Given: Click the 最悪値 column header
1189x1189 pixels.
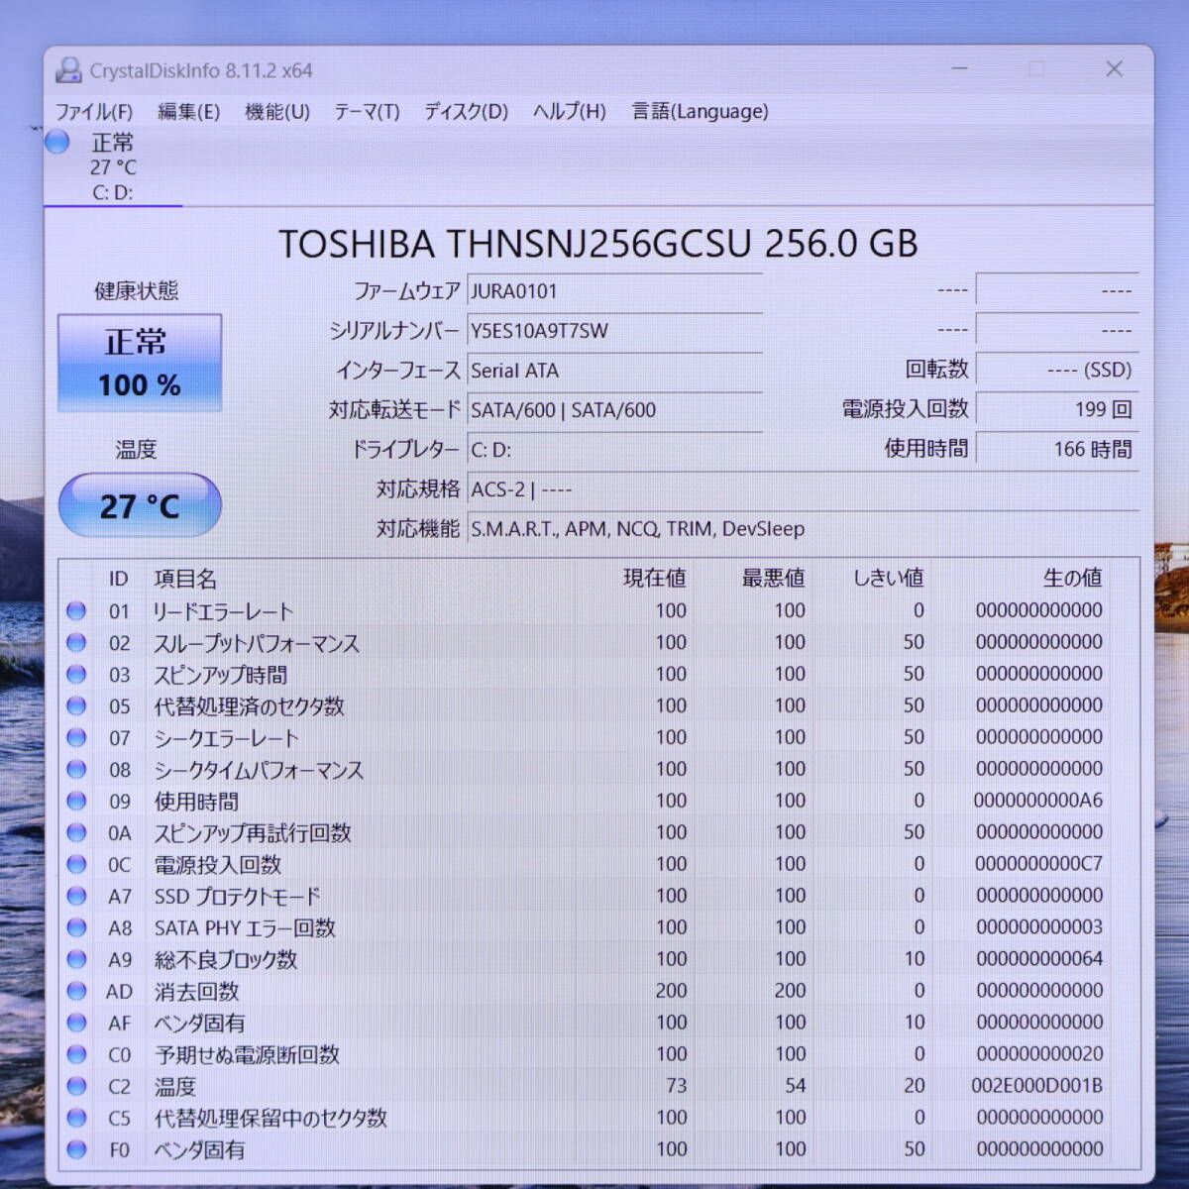Looking at the screenshot, I should tap(773, 579).
